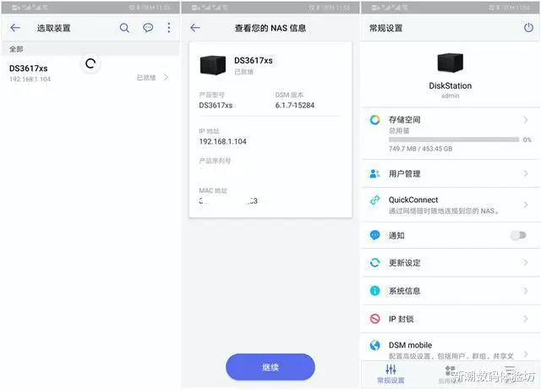Tap the 用户管理 people icon
The image size is (541, 390).
[374, 173]
